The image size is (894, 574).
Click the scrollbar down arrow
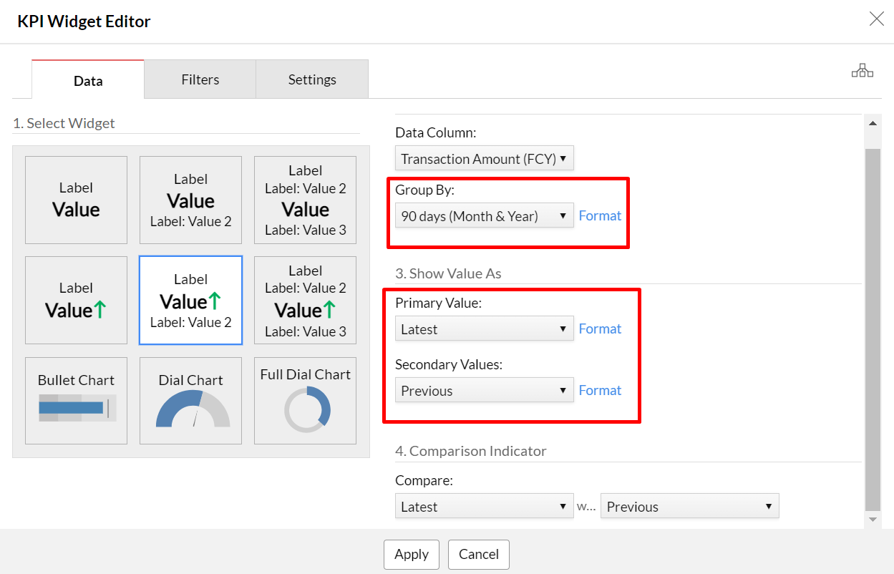tap(873, 519)
